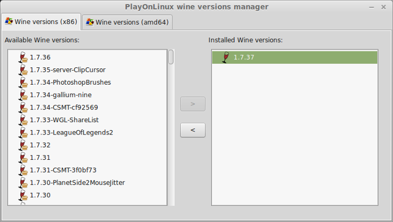Click the icon beside 1.7.31-CSMT-3f0bf73
393x222 pixels.
tap(23, 170)
